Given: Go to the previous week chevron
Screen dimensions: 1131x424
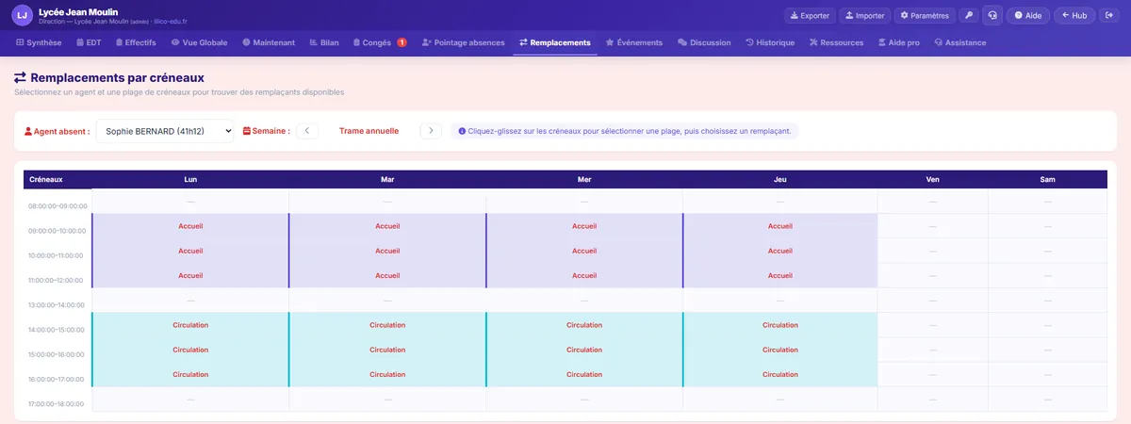Looking at the screenshot, I should (x=307, y=131).
